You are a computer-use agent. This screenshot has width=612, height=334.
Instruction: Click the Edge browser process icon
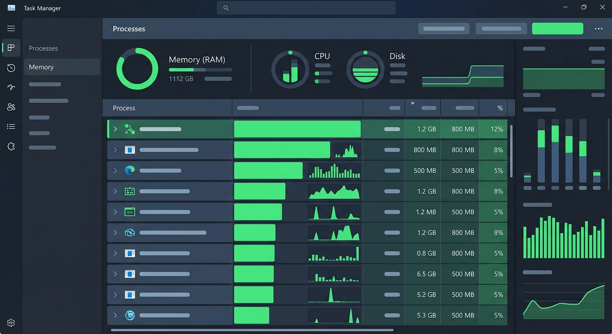[x=130, y=170]
